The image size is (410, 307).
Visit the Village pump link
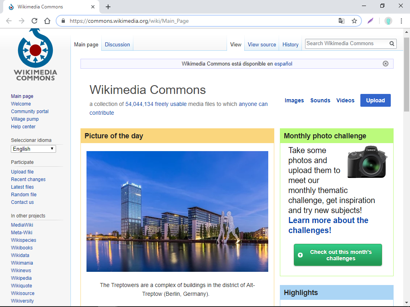25,119
